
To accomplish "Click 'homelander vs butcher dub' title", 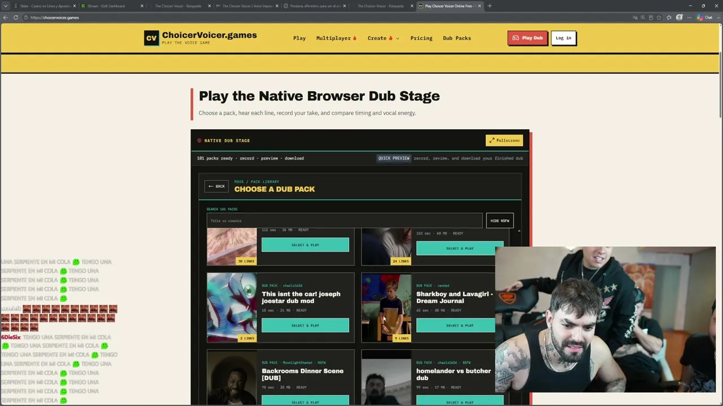I will [454, 374].
